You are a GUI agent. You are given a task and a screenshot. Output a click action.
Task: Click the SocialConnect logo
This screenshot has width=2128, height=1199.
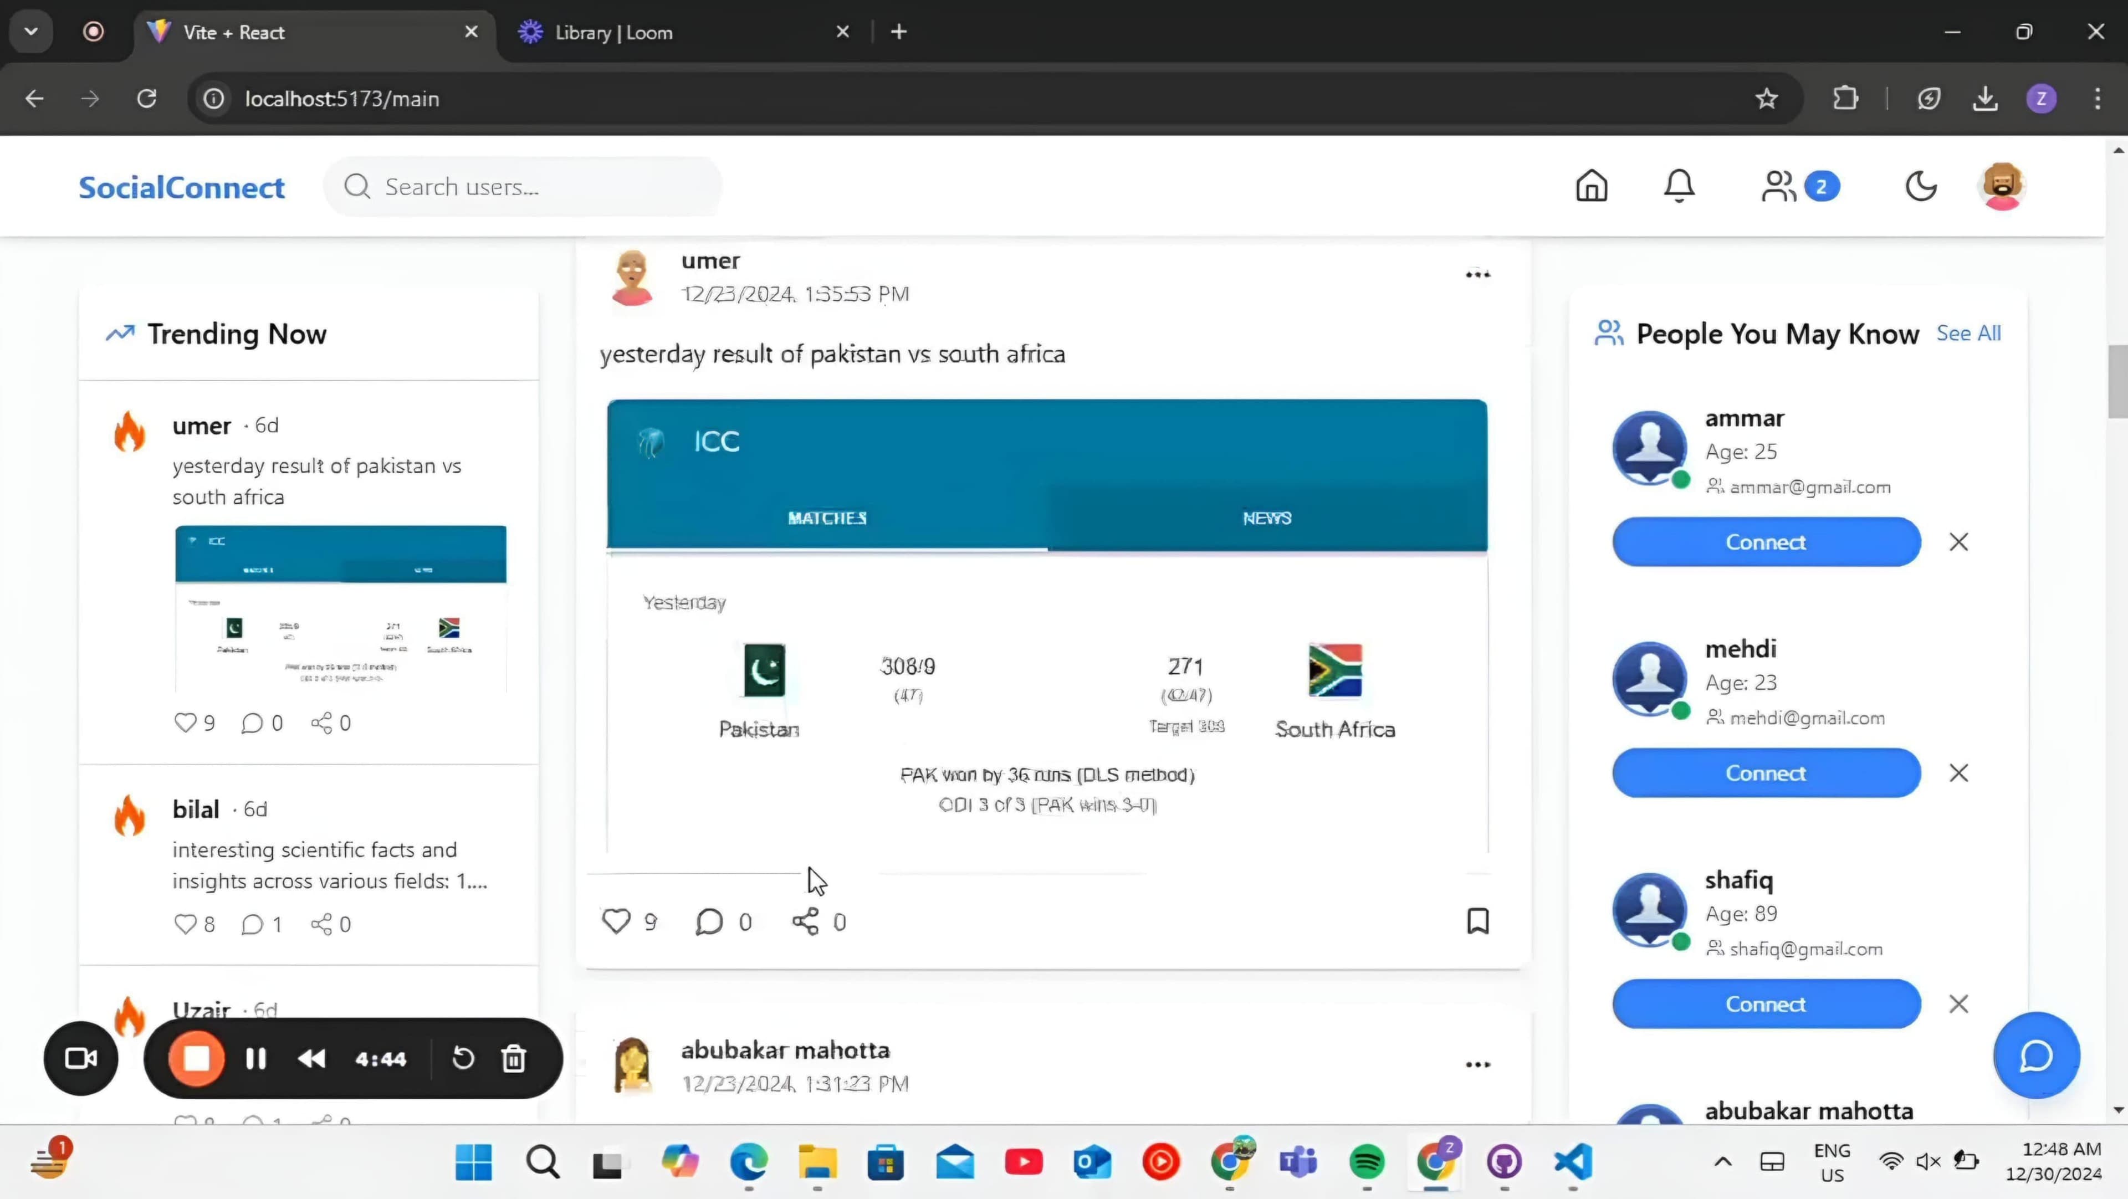click(182, 187)
